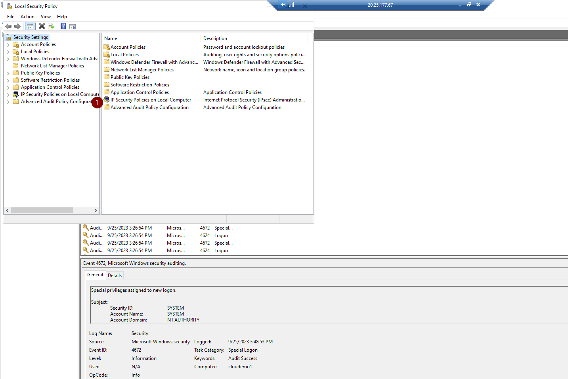Open the Help menu
This screenshot has width=568, height=379.
click(62, 17)
